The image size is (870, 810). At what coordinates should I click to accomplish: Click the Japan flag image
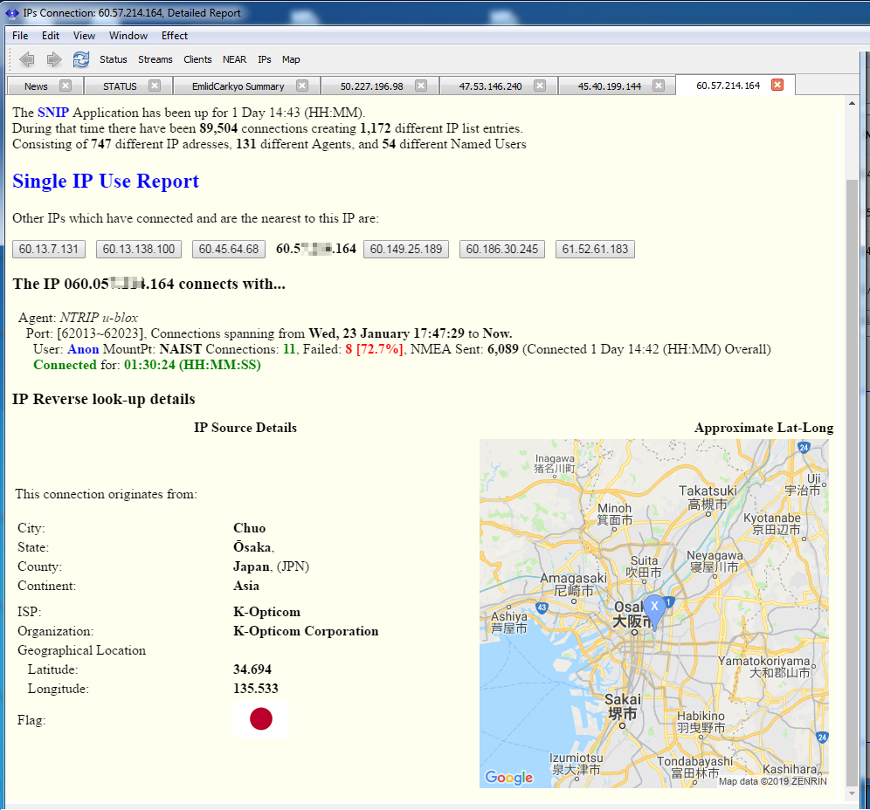point(261,719)
